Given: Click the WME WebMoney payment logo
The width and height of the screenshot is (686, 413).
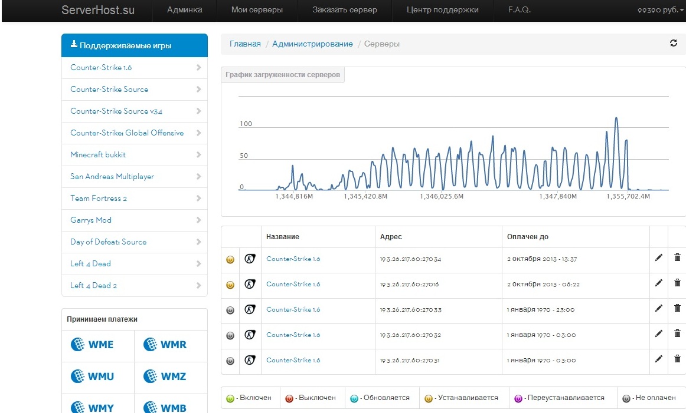Looking at the screenshot, I should [x=92, y=345].
